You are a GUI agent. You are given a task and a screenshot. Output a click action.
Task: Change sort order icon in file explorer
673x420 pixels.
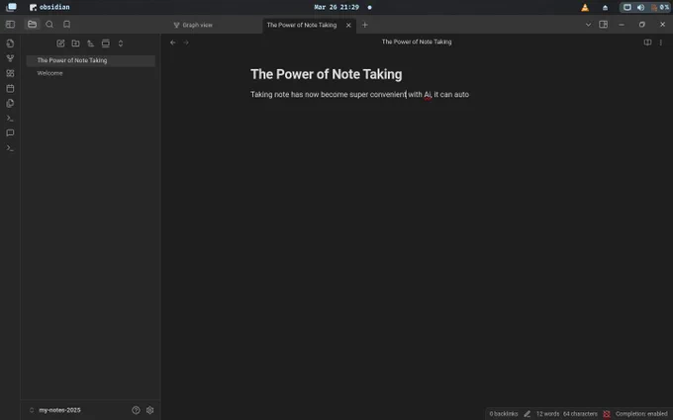coord(91,43)
